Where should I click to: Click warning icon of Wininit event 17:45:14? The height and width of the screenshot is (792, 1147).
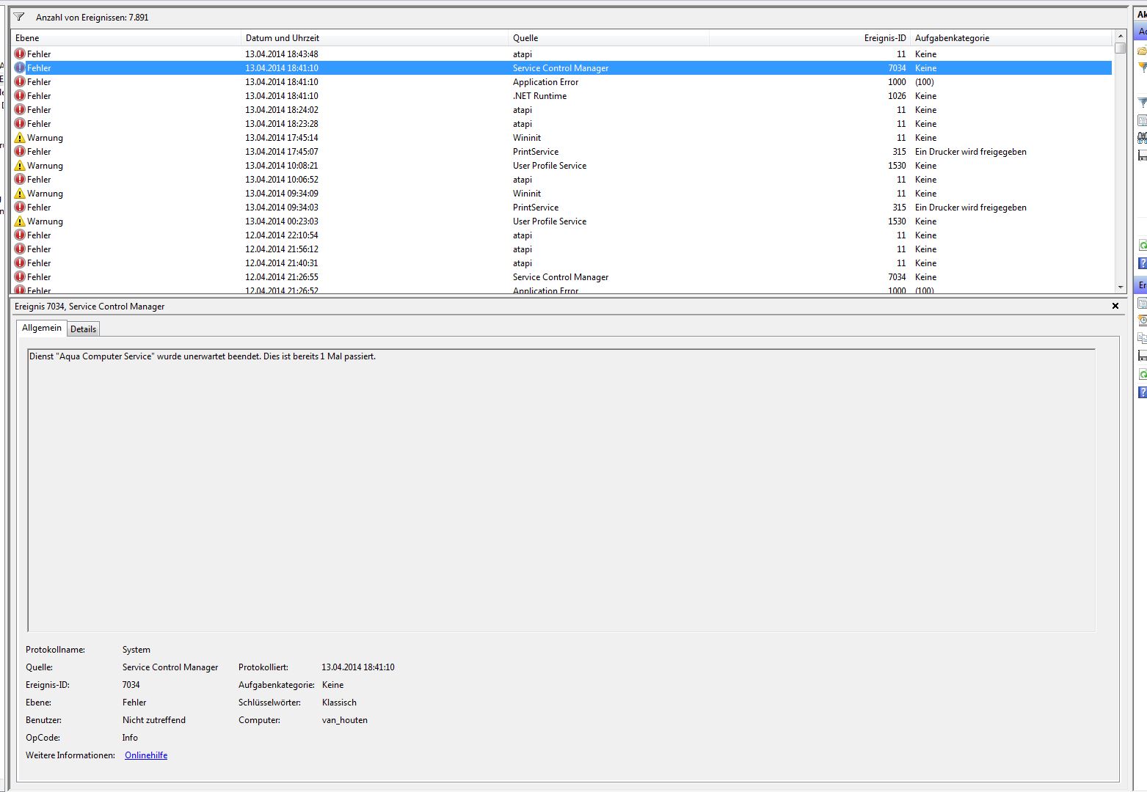(x=20, y=137)
